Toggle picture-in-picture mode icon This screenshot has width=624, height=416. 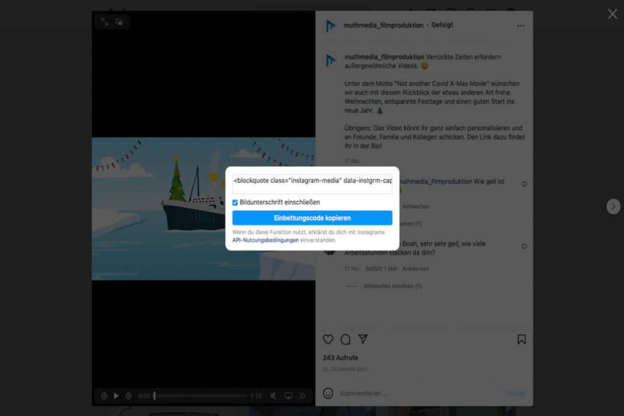tap(119, 21)
